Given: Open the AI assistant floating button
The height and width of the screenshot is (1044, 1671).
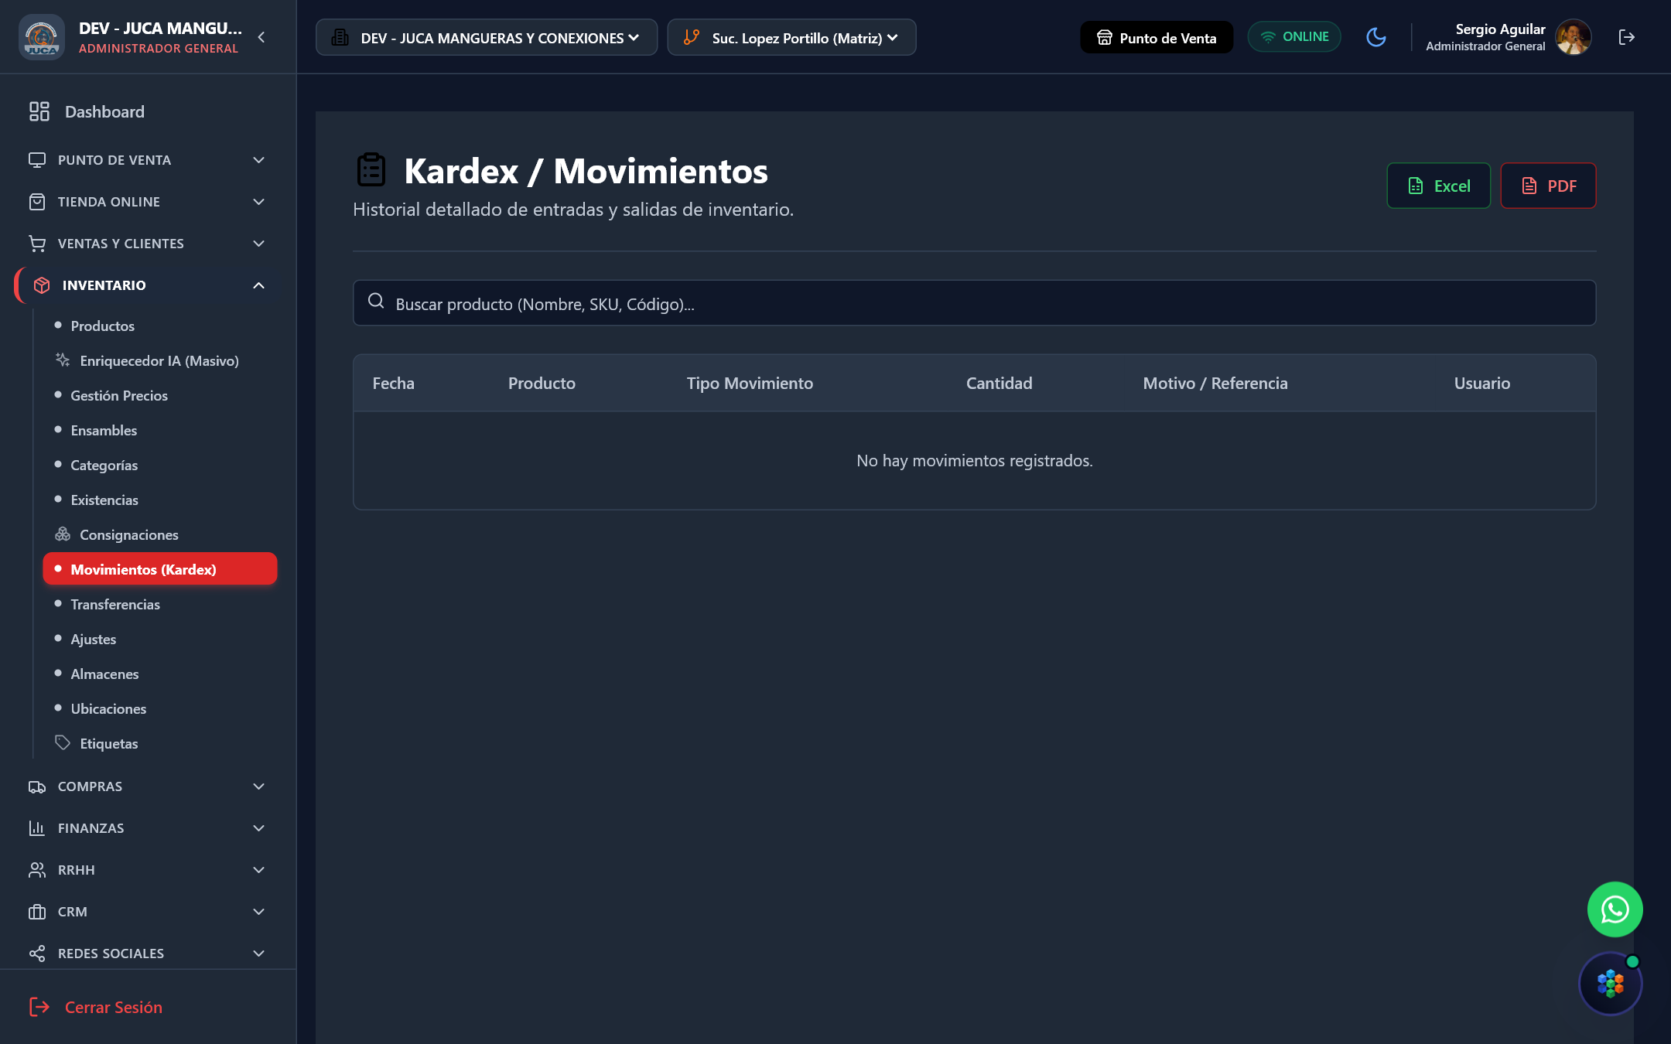Looking at the screenshot, I should click(x=1611, y=984).
